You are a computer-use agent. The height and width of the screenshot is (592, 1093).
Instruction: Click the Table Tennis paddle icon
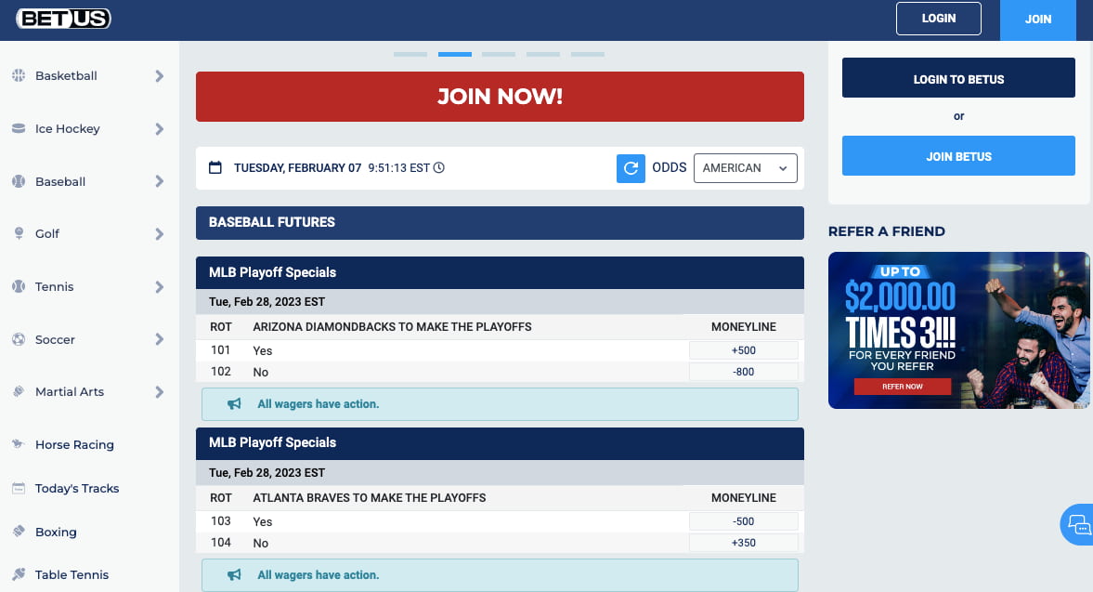[19, 574]
